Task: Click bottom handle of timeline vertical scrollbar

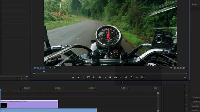Action: tap(158, 111)
